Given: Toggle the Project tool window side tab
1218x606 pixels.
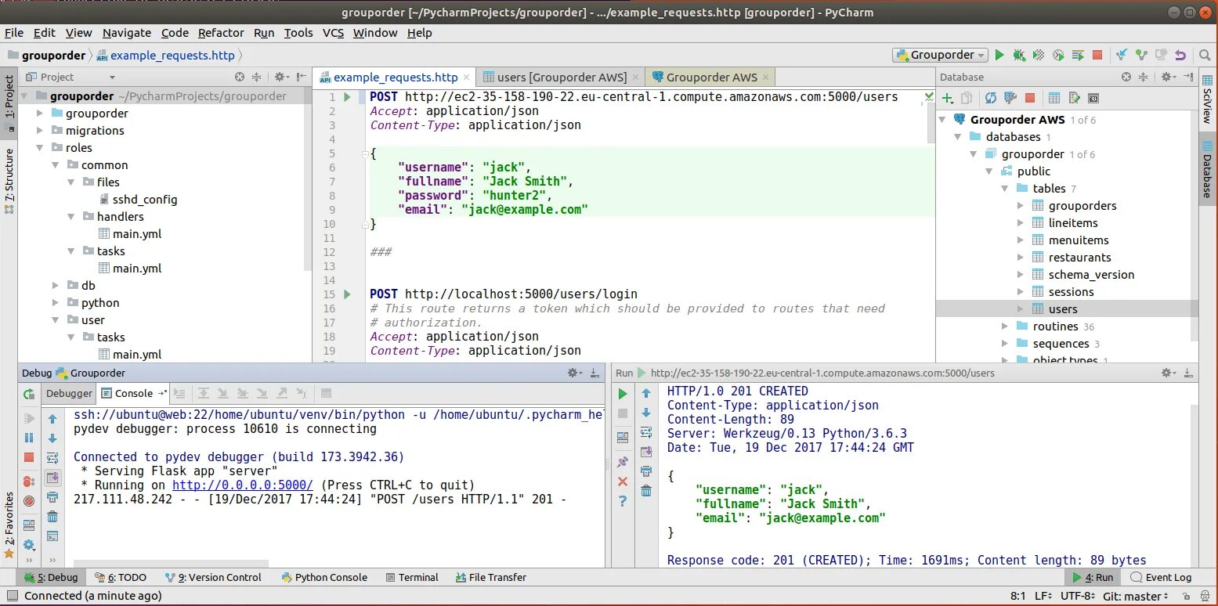Looking at the screenshot, I should (9, 102).
